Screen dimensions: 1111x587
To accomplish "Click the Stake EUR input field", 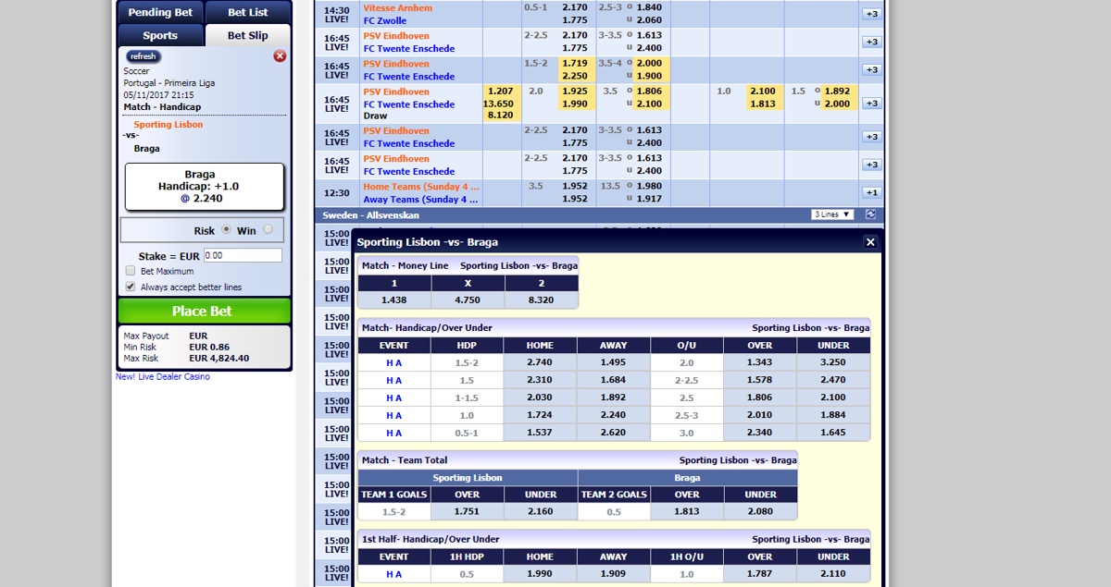I will point(242,255).
